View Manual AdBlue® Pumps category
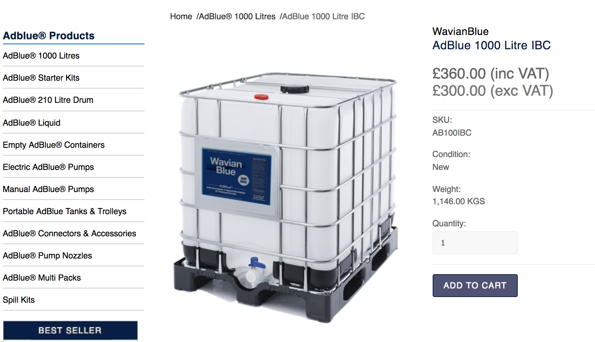Image resolution: width=595 pixels, height=342 pixels. pyautogui.click(x=48, y=189)
